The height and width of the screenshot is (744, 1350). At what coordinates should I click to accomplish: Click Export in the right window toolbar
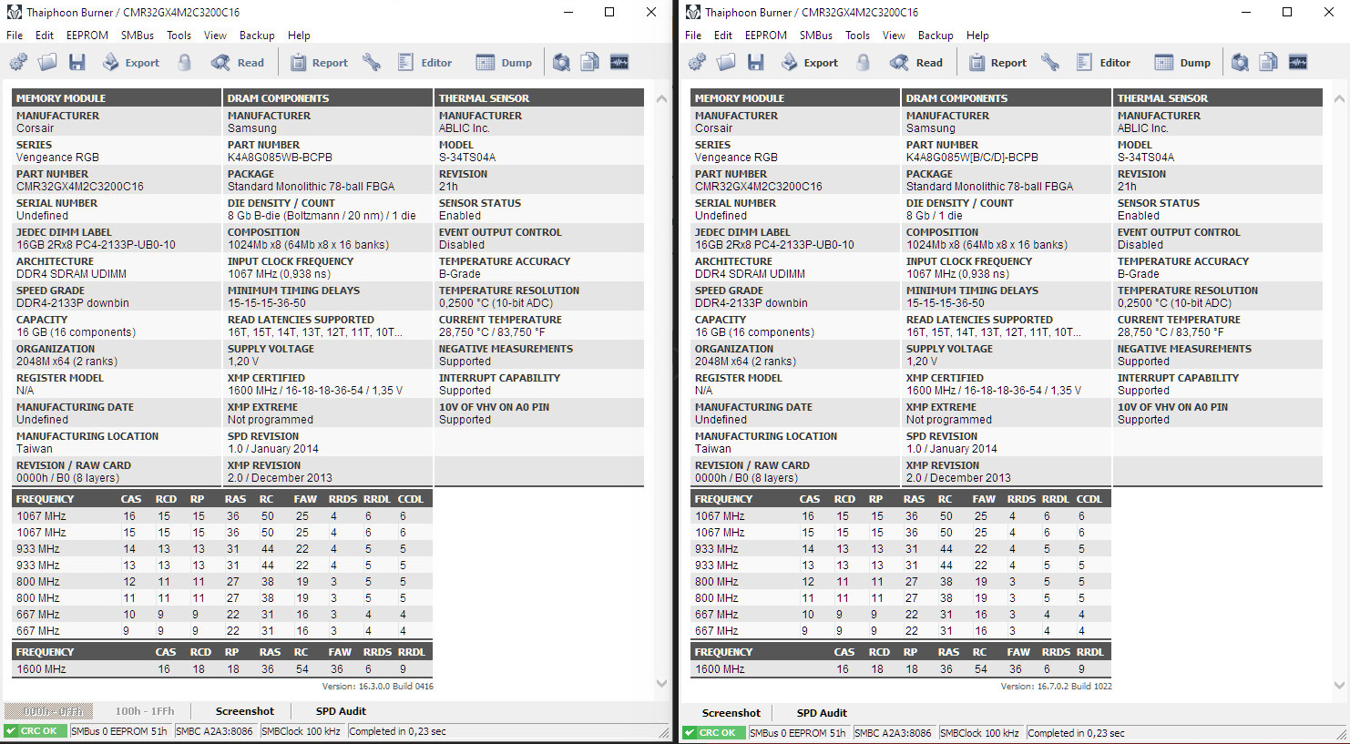point(809,63)
